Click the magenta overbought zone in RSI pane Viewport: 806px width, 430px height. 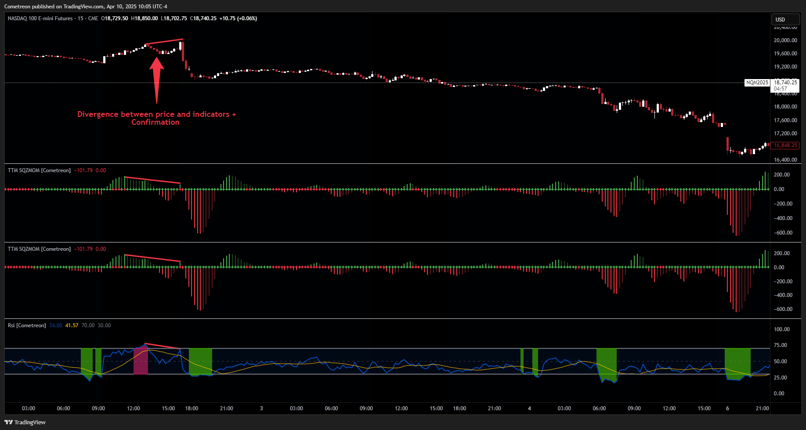tap(141, 361)
